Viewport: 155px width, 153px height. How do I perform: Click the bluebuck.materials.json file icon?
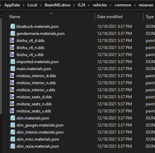12,26
